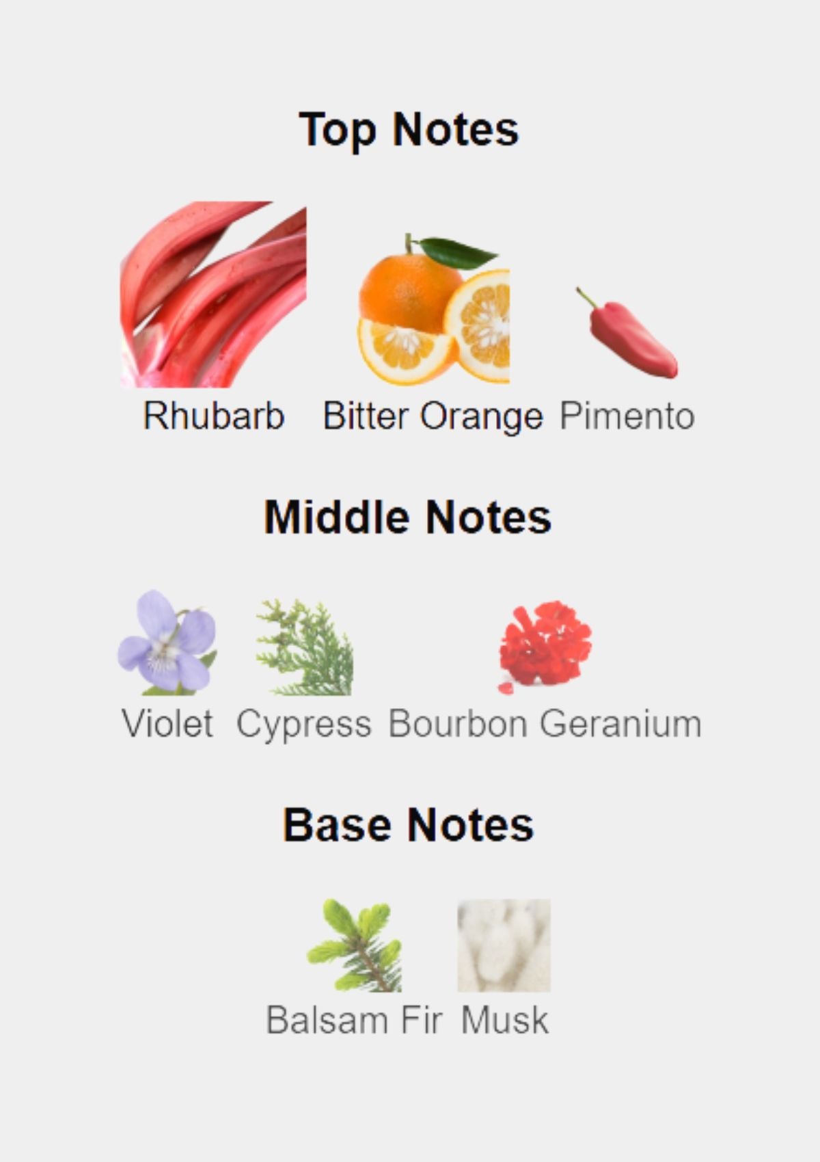Select the red Bourbon Geranium flower icon
The height and width of the screenshot is (1162, 820).
(545, 647)
